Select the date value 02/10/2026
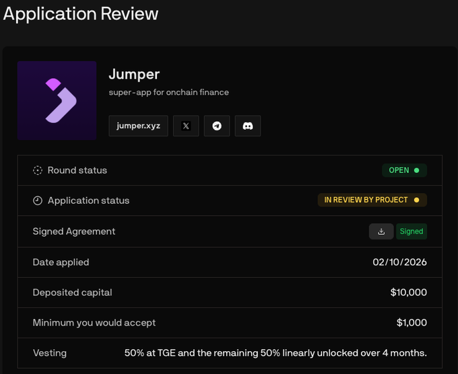 point(399,262)
